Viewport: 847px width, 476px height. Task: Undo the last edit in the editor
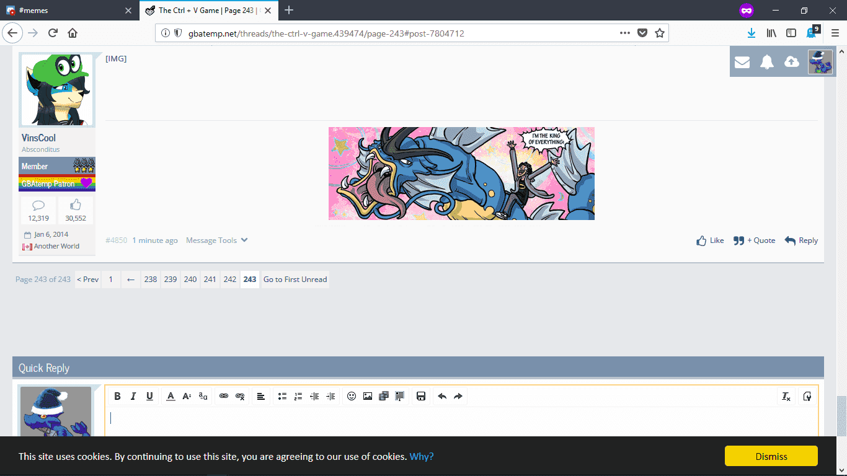point(442,397)
